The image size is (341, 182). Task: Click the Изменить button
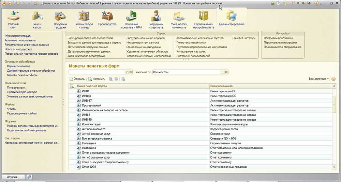click(97, 79)
